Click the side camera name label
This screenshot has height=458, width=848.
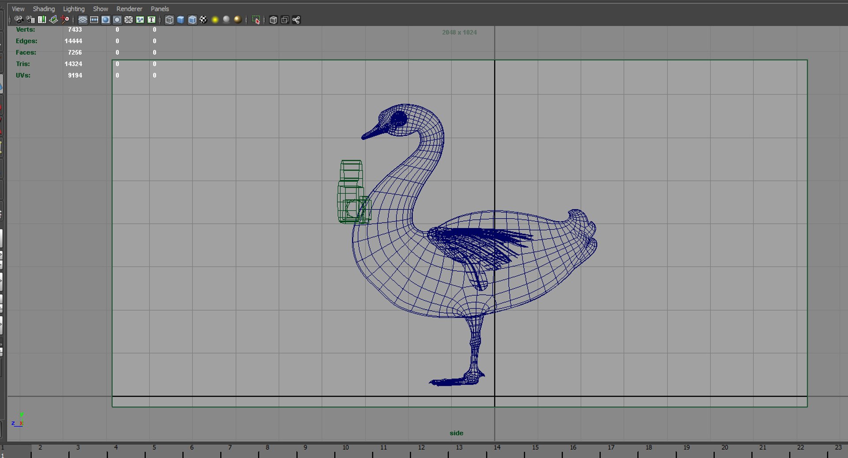click(x=456, y=433)
